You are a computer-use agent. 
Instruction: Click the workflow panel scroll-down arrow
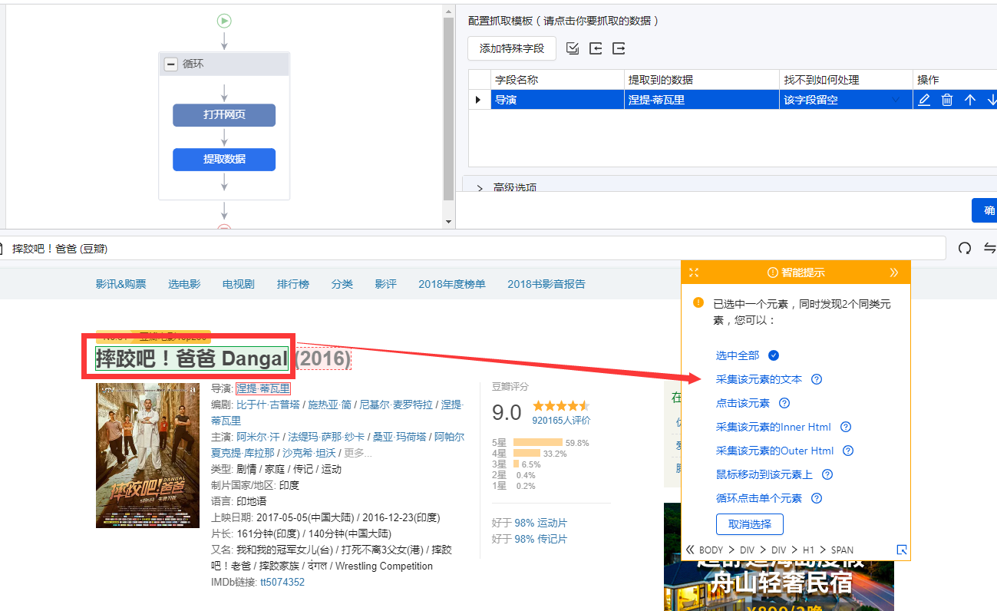pos(449,222)
